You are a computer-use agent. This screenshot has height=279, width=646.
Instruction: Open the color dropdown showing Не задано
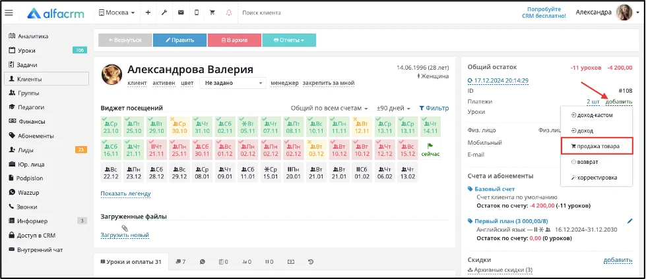(x=233, y=83)
